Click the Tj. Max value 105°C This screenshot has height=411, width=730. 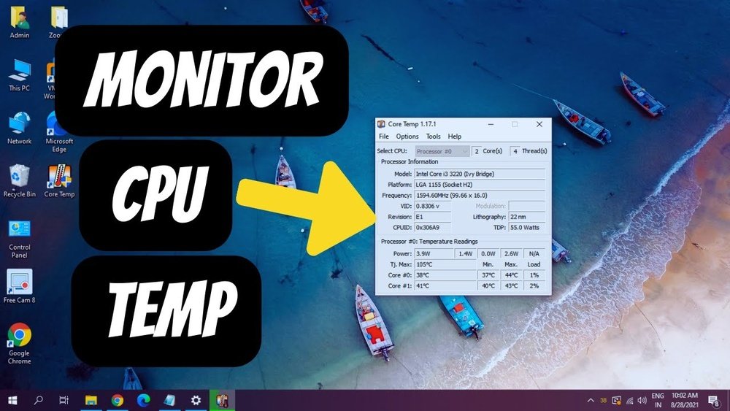click(445, 264)
